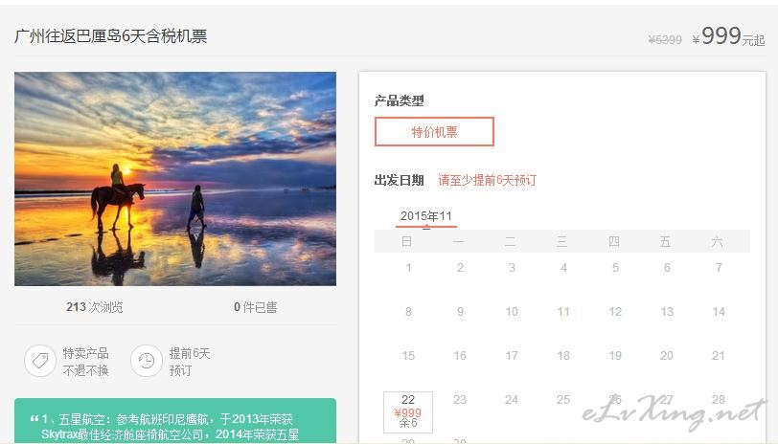Screen dimensions: 778x444
Task: Click the clock icon for 提前6天预订
Action: (147, 361)
